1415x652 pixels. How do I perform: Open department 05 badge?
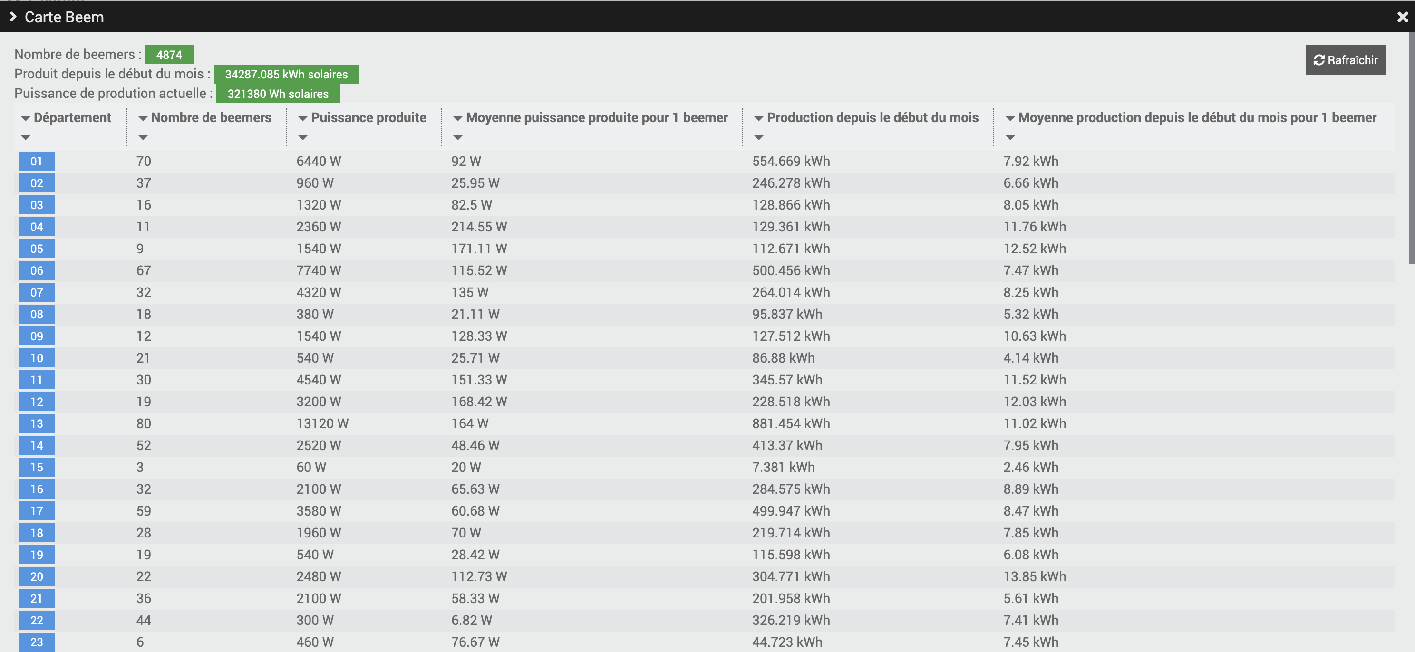[x=37, y=249]
